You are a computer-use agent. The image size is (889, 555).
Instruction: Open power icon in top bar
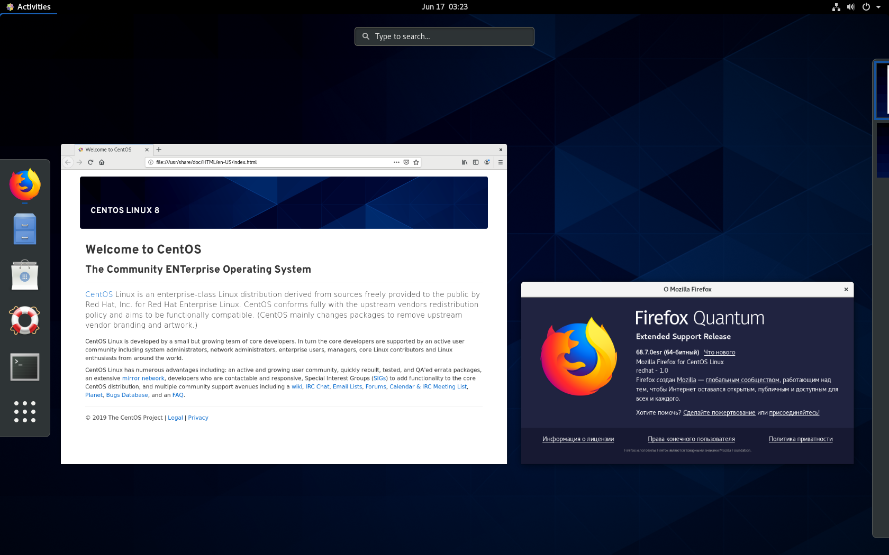(x=866, y=7)
